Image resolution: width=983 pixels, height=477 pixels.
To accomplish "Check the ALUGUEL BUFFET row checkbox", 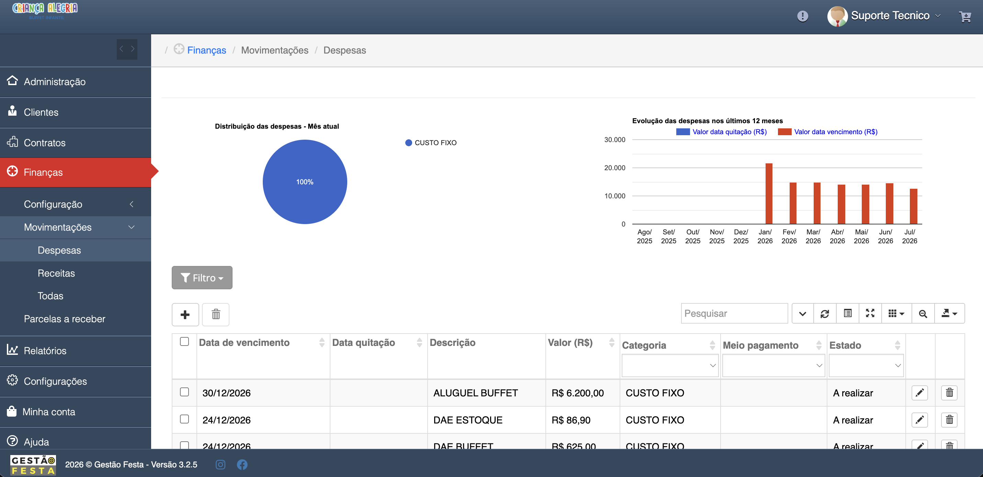I will click(x=184, y=392).
